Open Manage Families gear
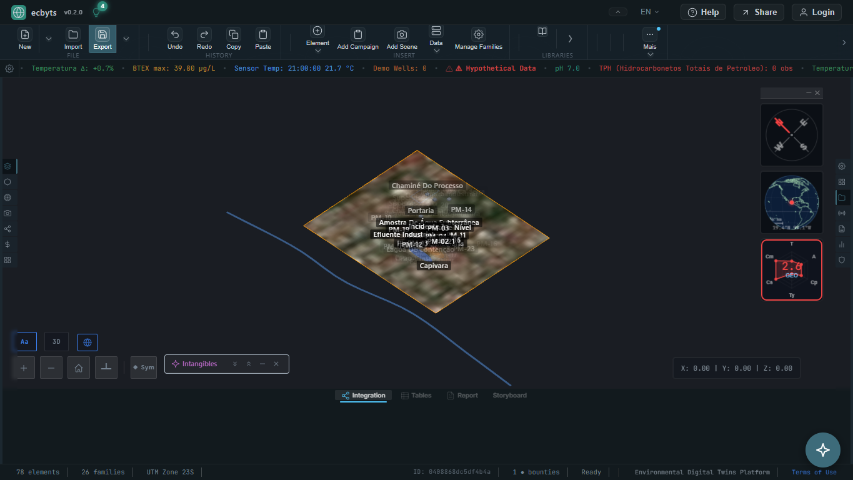 click(479, 39)
